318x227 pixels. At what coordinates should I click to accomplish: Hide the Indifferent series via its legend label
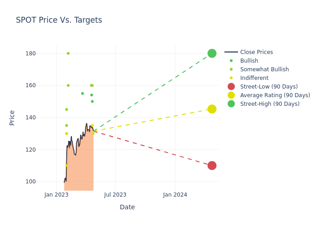[x=254, y=78]
